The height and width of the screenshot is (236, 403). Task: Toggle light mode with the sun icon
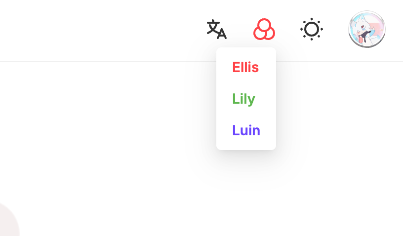tap(312, 30)
